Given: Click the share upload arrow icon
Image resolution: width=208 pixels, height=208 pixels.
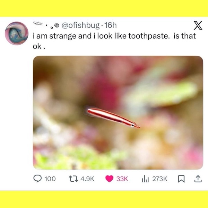Looking at the screenshot, I should pos(198,179).
